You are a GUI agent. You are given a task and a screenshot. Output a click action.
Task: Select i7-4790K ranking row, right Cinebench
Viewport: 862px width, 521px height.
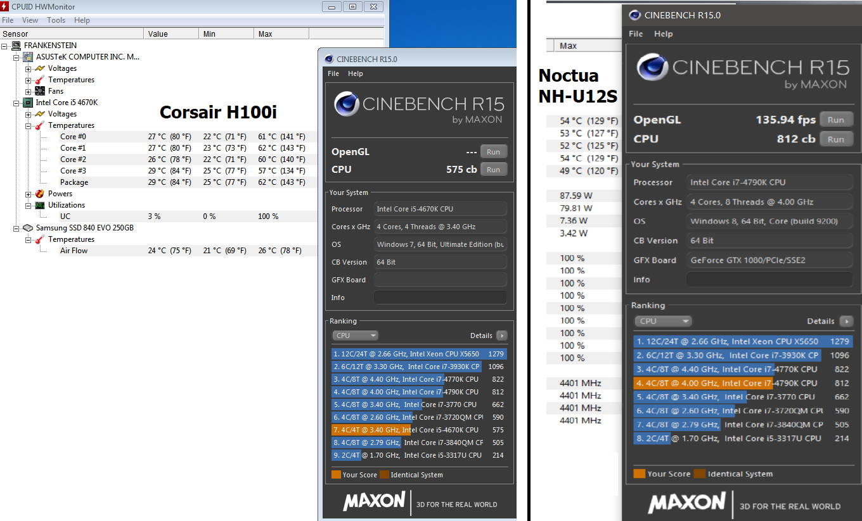coord(743,383)
